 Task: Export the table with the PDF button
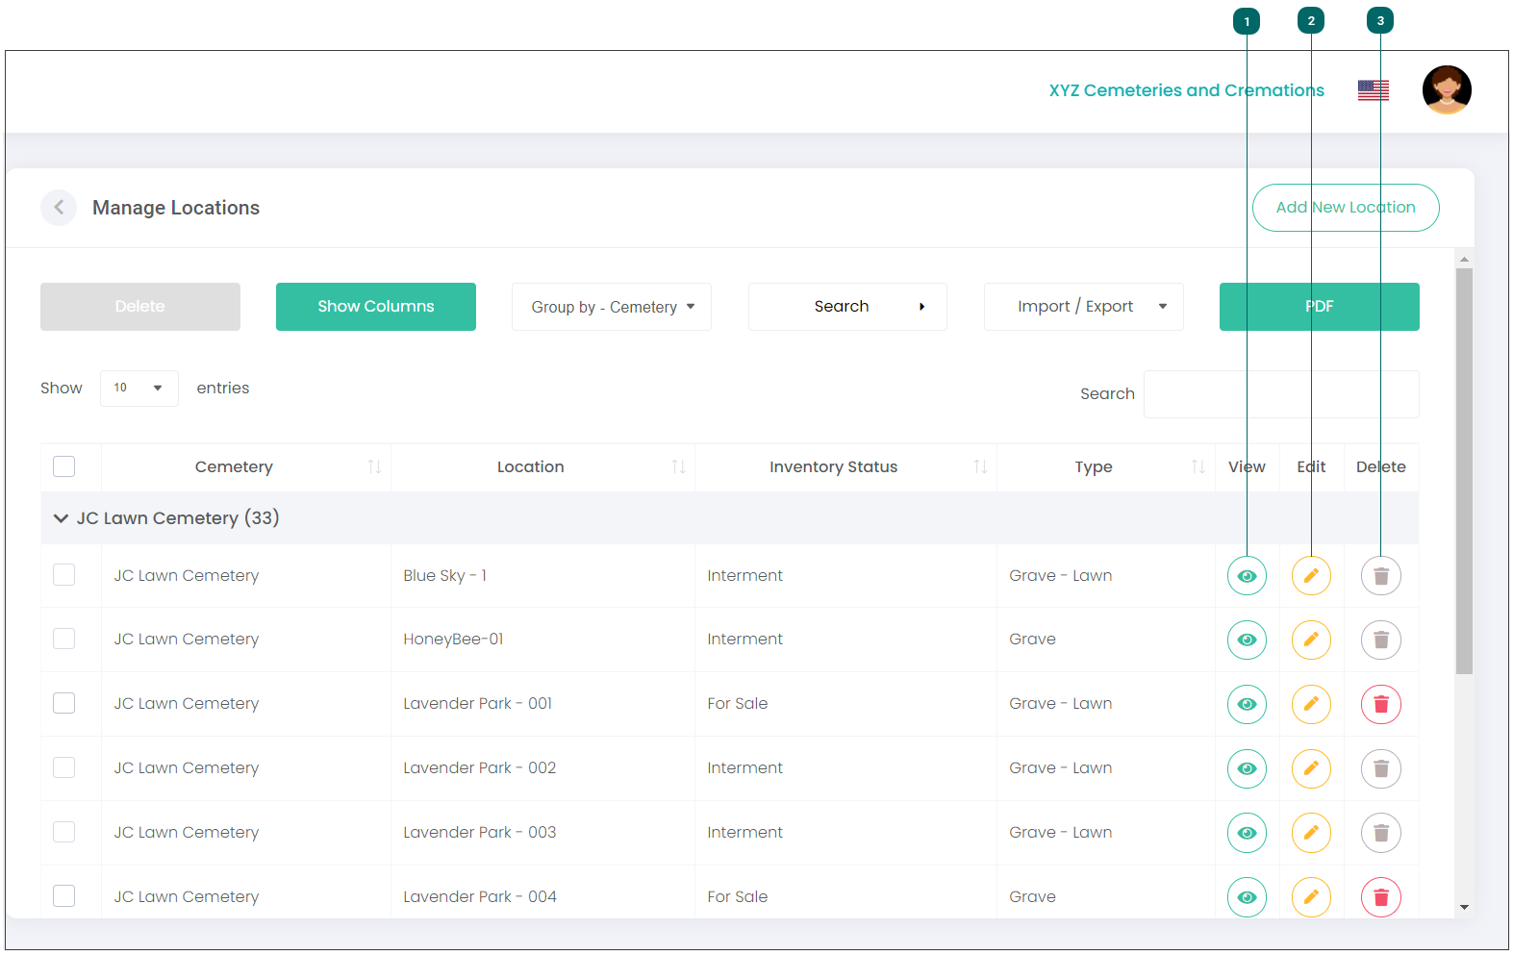click(x=1320, y=307)
